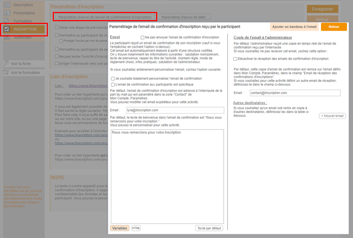
Task: Click 'Lien d'inscription' section title
Action: click(x=69, y=77)
